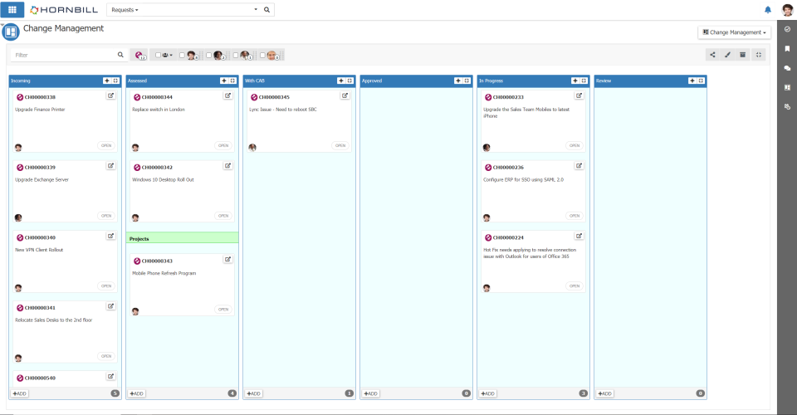This screenshot has height=415, width=797.
Task: Click the expand icon in With CAB header
Action: click(x=350, y=81)
